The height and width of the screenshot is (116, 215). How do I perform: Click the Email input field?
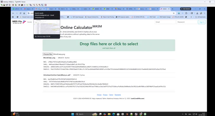pyautogui.click(x=165, y=22)
